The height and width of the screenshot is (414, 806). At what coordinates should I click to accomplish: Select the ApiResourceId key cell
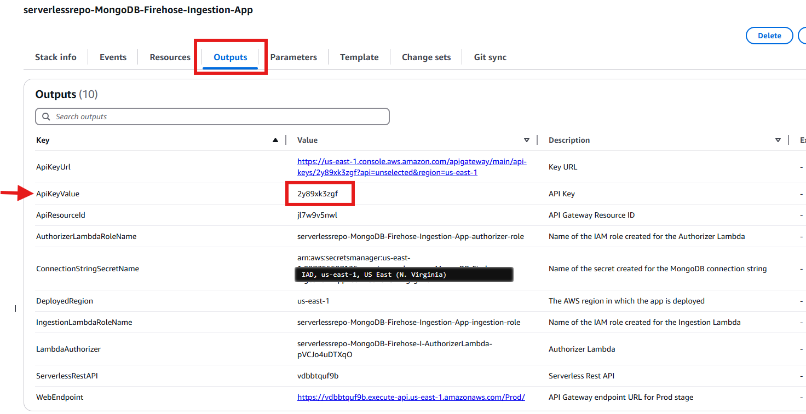tap(61, 215)
